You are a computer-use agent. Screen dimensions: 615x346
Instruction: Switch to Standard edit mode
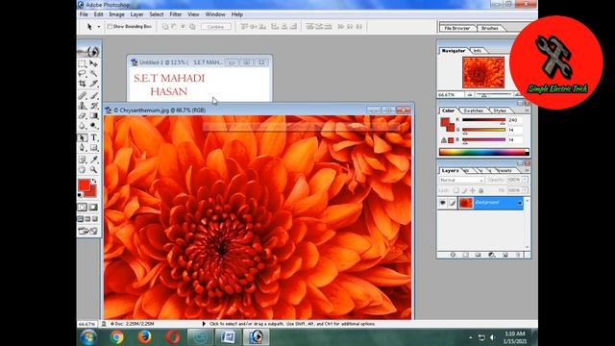pyautogui.click(x=83, y=208)
